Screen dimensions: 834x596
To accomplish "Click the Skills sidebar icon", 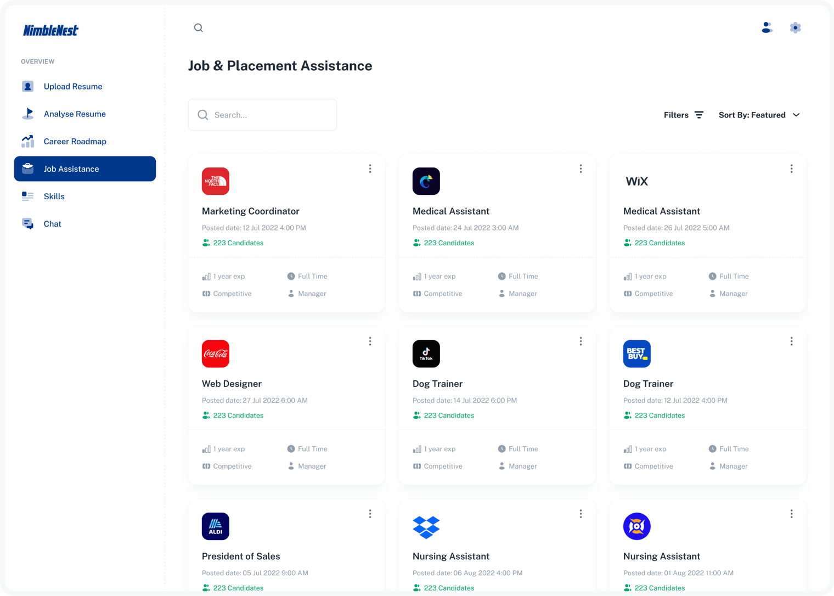I will coord(27,196).
